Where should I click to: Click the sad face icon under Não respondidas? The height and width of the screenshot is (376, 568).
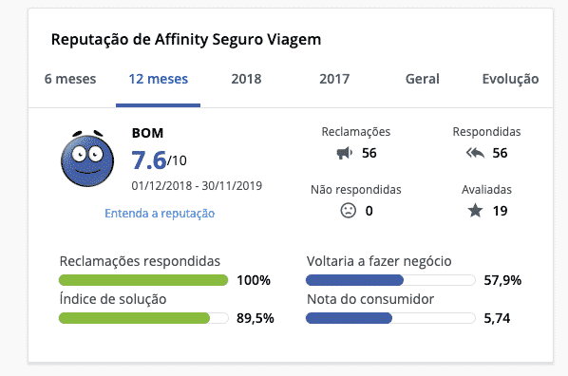tap(349, 211)
